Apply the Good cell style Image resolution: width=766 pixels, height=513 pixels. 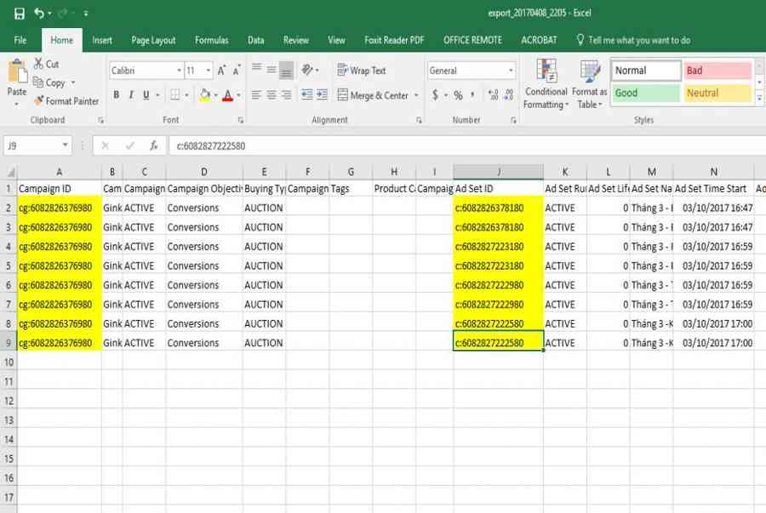646,93
